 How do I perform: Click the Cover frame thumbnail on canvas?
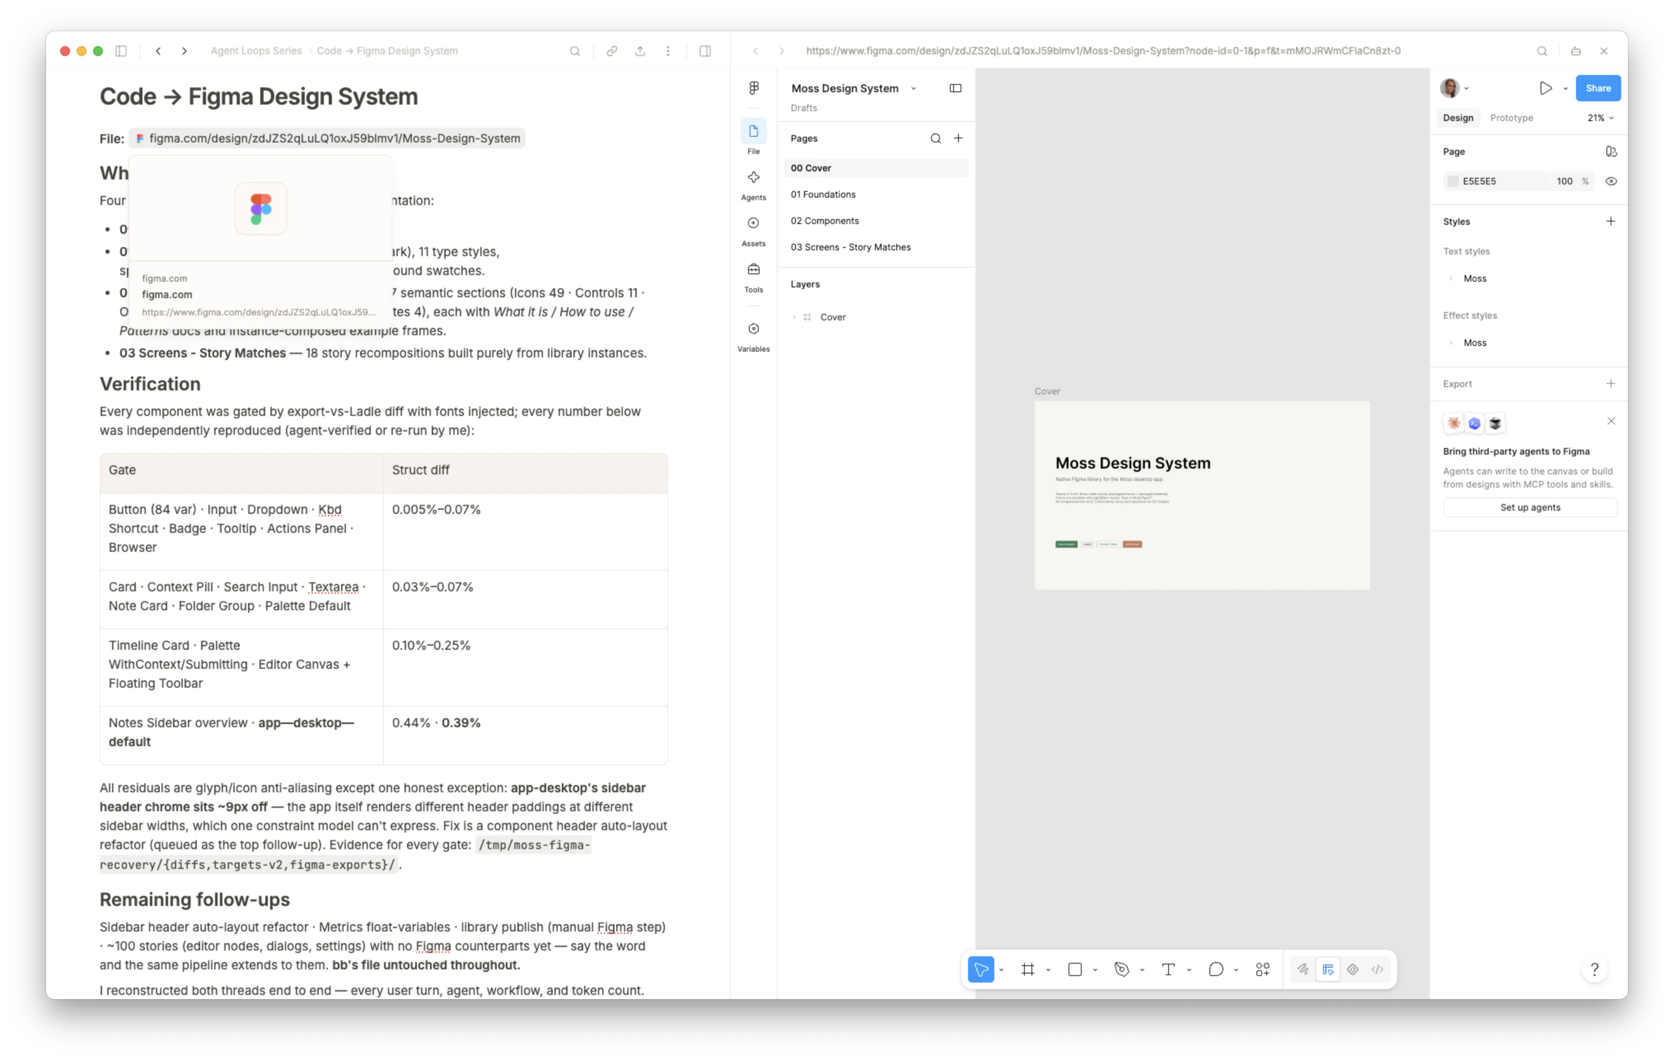tap(1201, 495)
